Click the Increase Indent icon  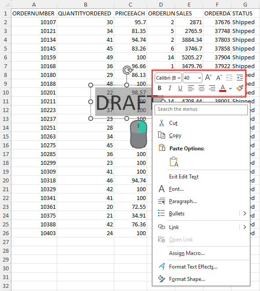tap(240, 77)
